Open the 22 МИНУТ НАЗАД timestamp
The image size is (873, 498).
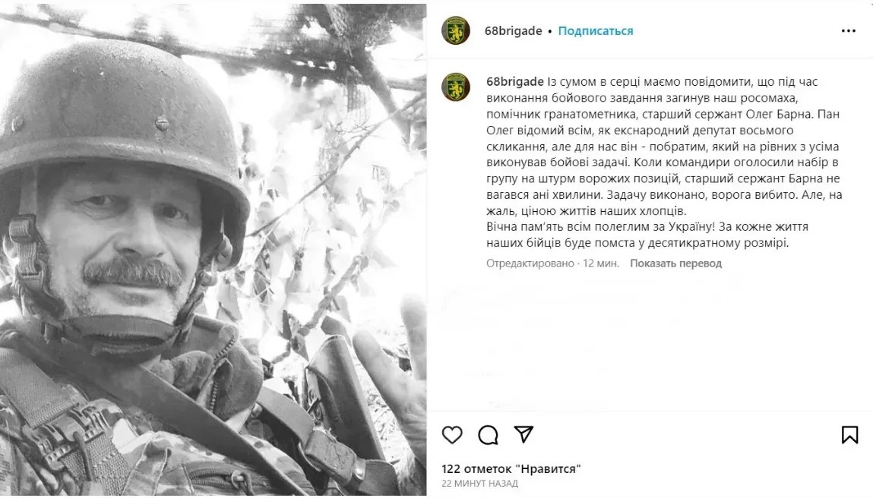pyautogui.click(x=480, y=484)
